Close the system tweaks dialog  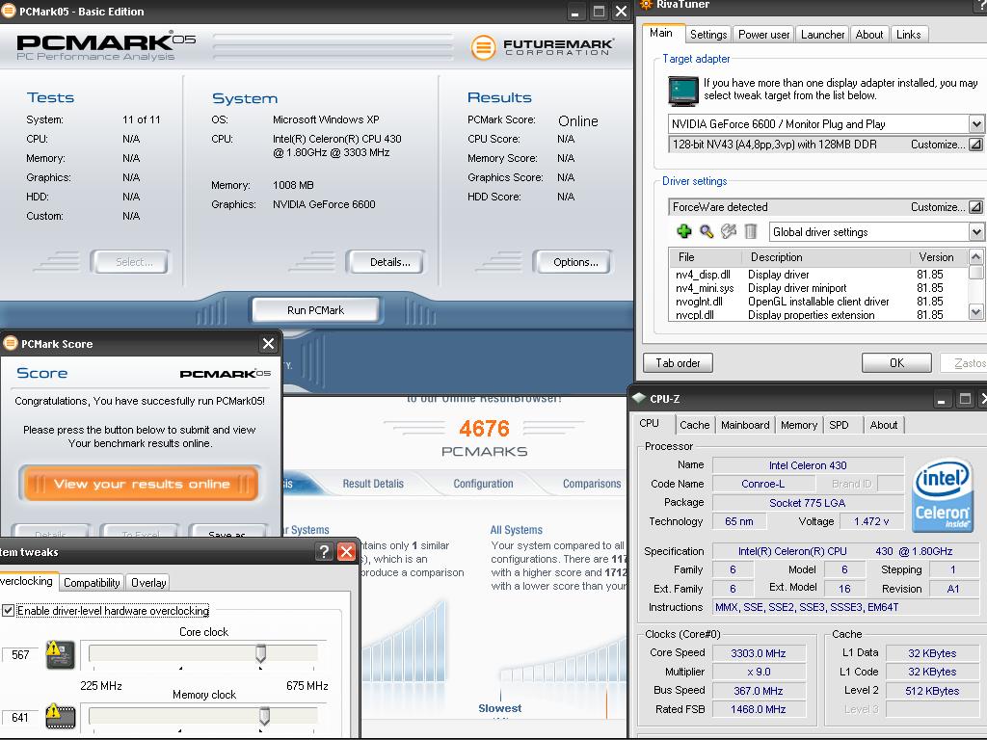click(x=346, y=552)
